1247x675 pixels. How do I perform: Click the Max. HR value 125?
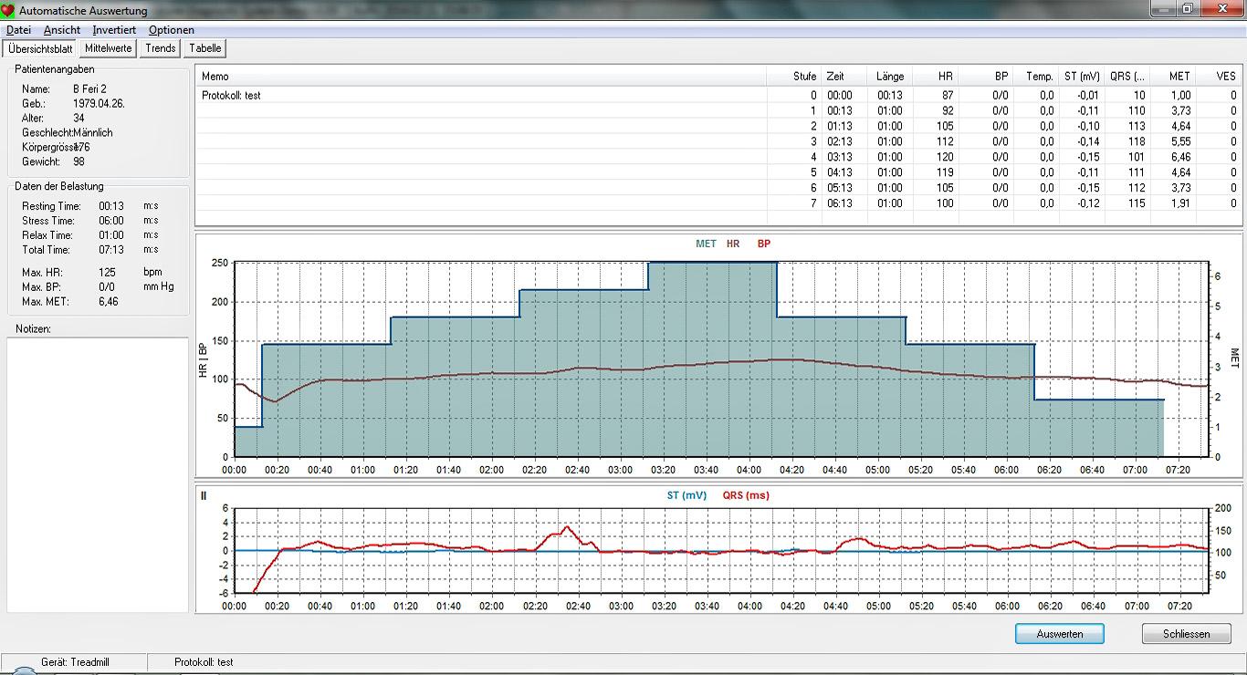[x=108, y=272]
